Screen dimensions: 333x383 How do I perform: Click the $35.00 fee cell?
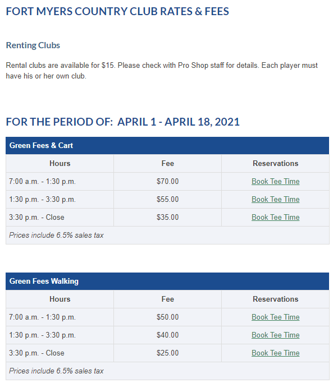167,218
